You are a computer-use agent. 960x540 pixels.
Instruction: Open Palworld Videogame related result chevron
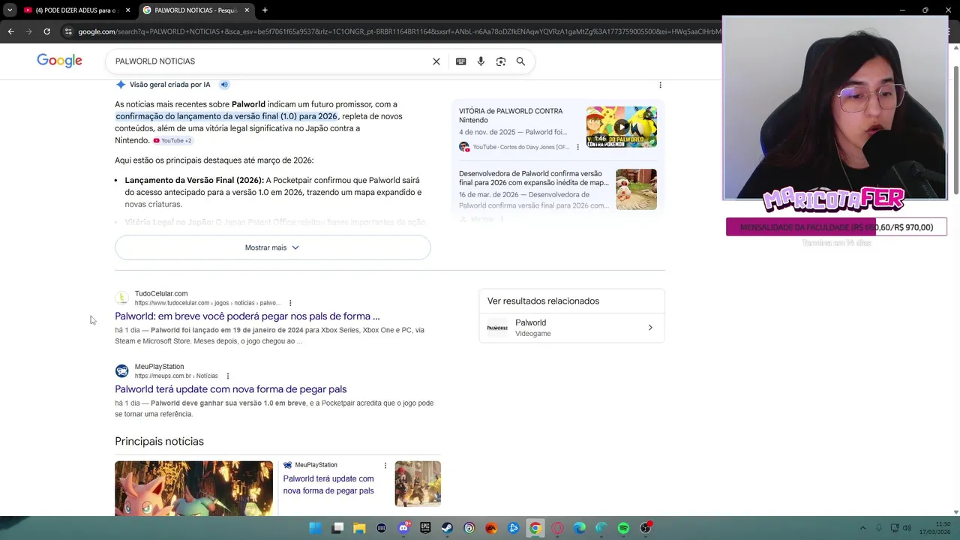pos(650,328)
